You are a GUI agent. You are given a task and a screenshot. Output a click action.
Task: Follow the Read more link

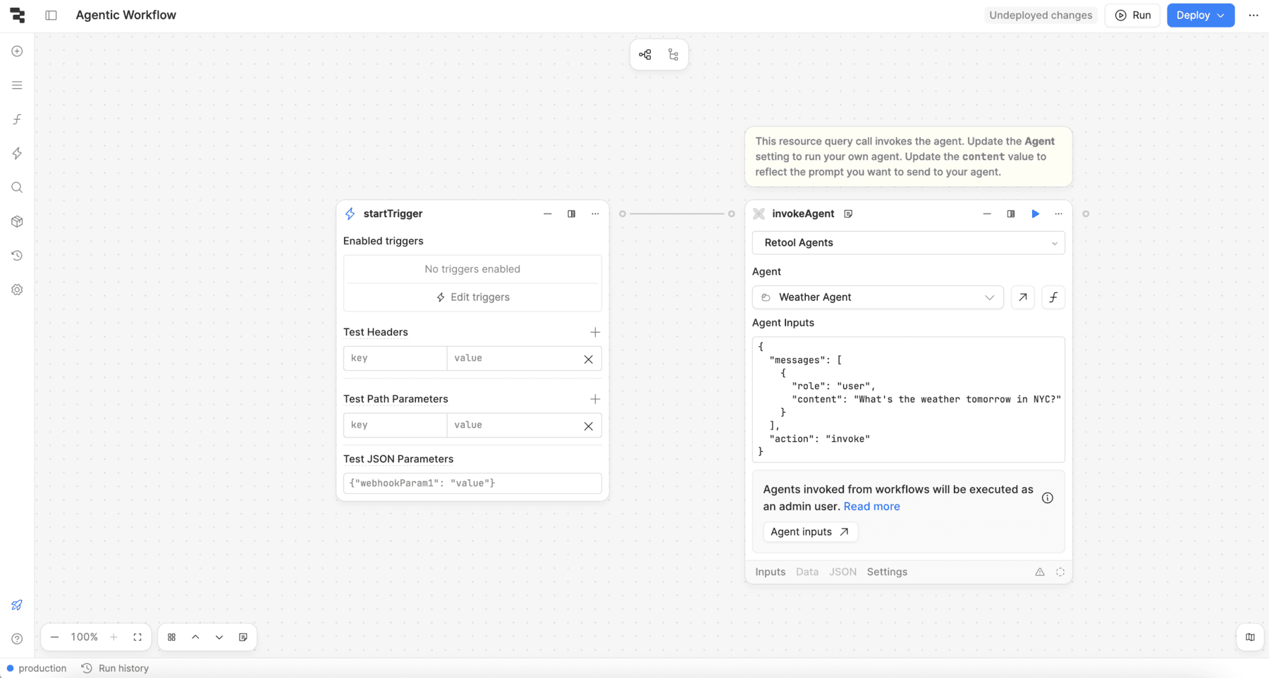(871, 506)
